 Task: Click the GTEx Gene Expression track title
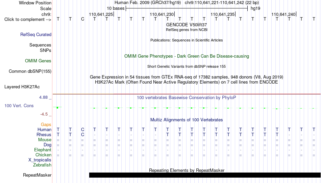187,77
